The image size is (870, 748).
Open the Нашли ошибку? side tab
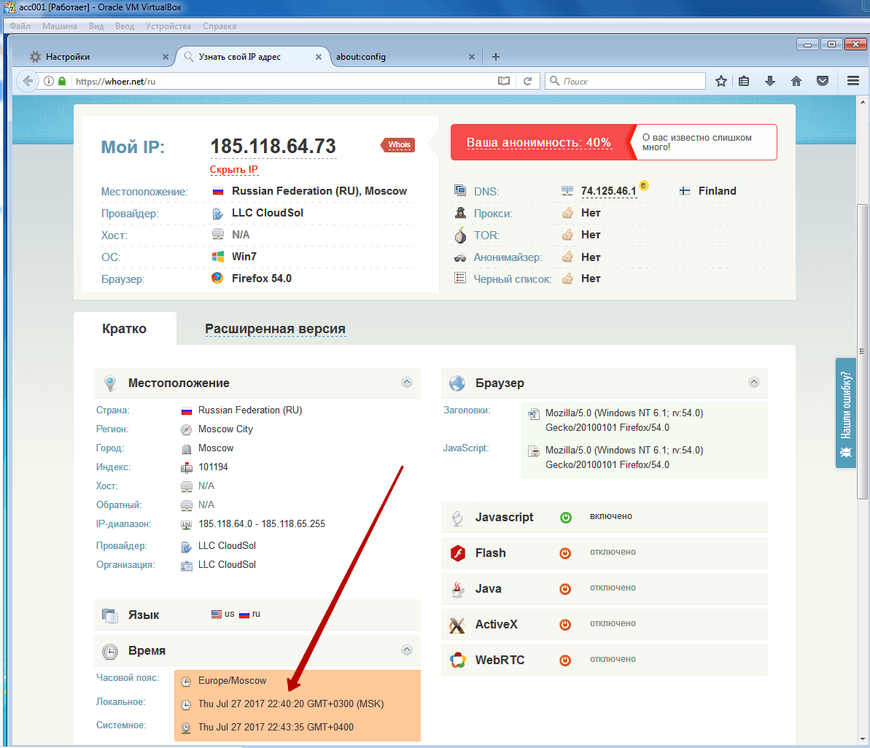coord(846,413)
